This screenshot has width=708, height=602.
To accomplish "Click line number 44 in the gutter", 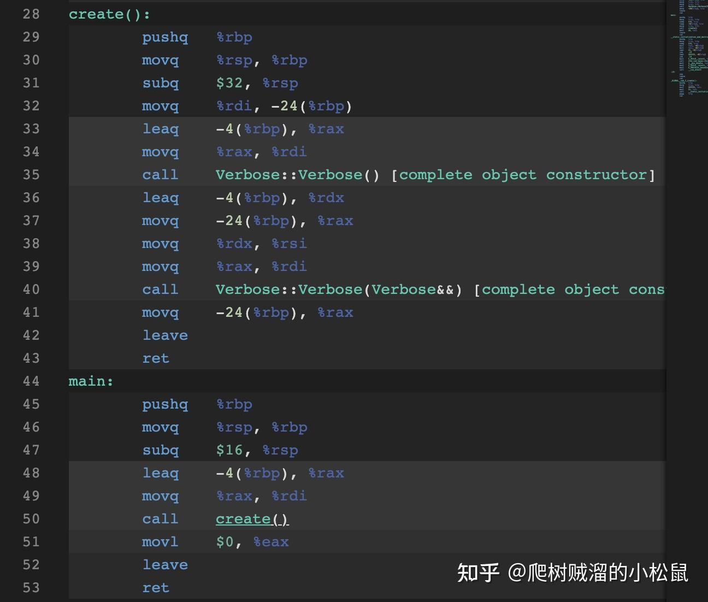I will click(x=31, y=381).
